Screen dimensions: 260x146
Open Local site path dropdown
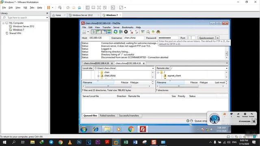[x=153, y=68]
